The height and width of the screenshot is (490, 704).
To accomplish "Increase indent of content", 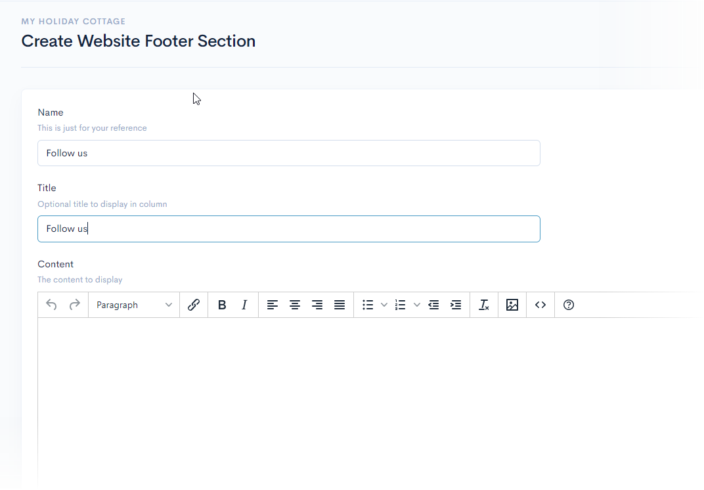I will point(456,305).
